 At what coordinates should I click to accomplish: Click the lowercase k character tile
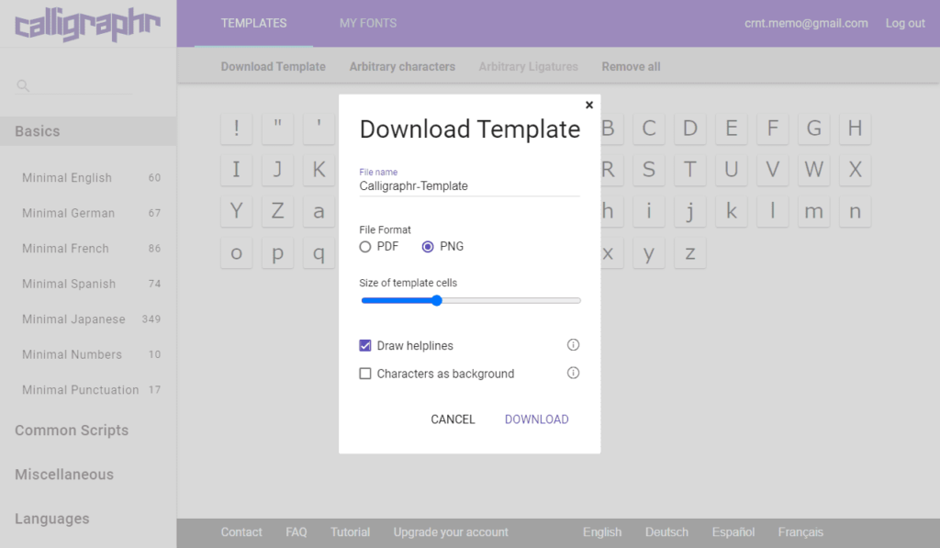click(732, 211)
